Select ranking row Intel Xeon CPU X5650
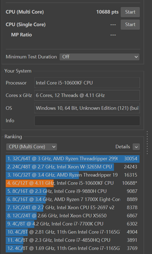The width and height of the screenshot is (152, 254). tap(73, 216)
